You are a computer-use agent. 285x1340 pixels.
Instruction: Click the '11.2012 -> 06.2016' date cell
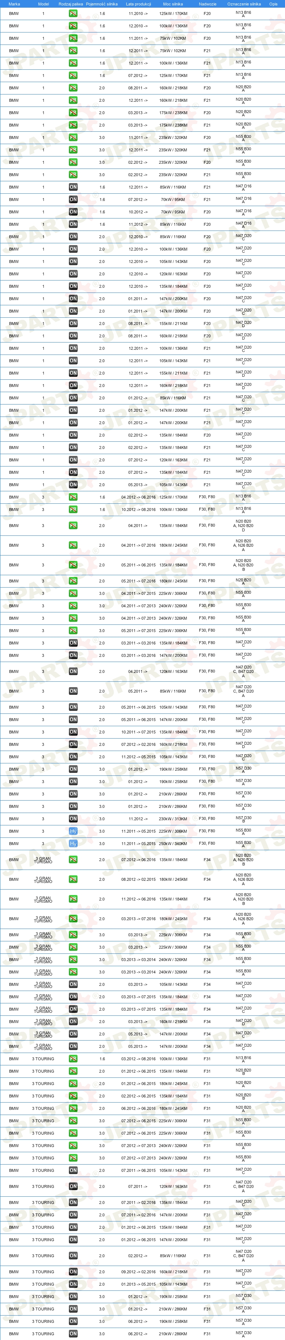(138, 899)
